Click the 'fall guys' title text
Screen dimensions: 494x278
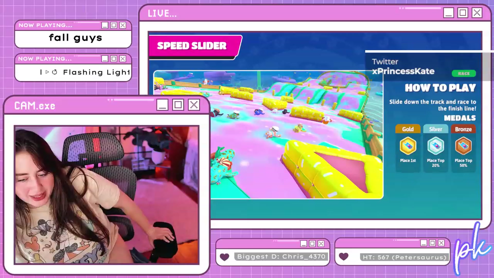(x=75, y=38)
